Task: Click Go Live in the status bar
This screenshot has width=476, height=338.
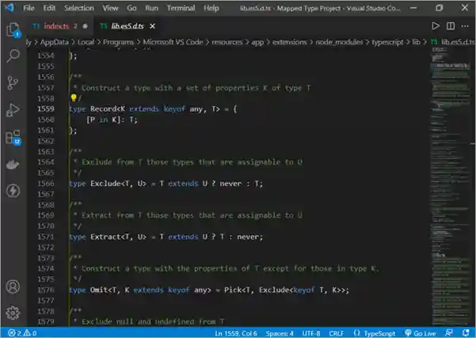Action: coord(421,333)
